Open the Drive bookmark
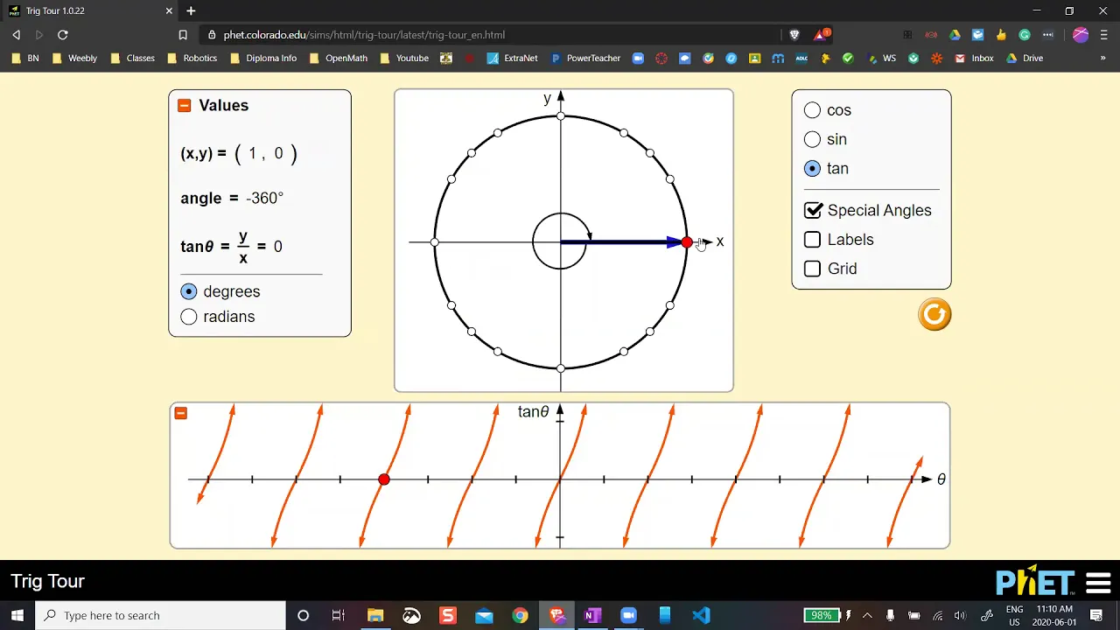 (1025, 59)
